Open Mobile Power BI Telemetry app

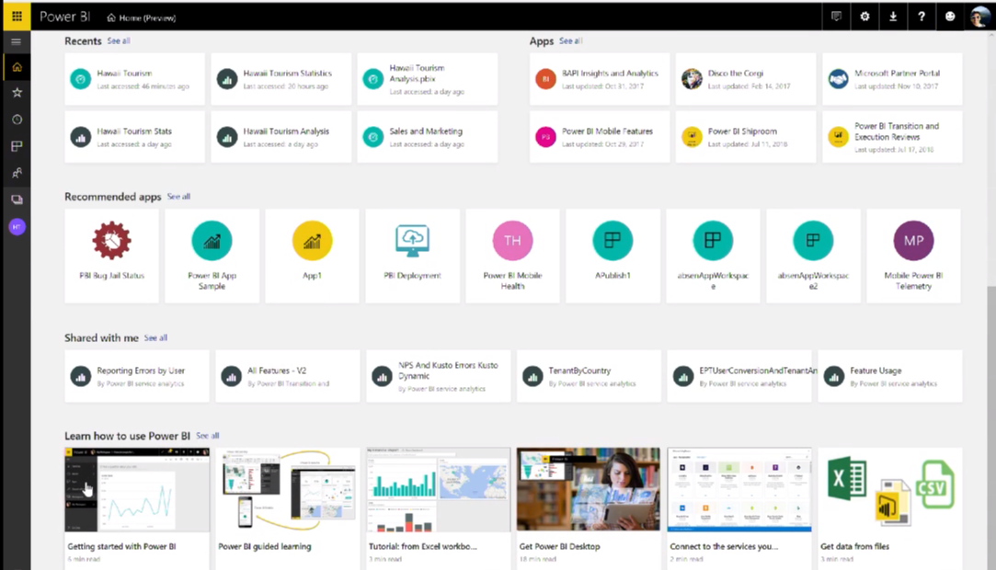[913, 256]
